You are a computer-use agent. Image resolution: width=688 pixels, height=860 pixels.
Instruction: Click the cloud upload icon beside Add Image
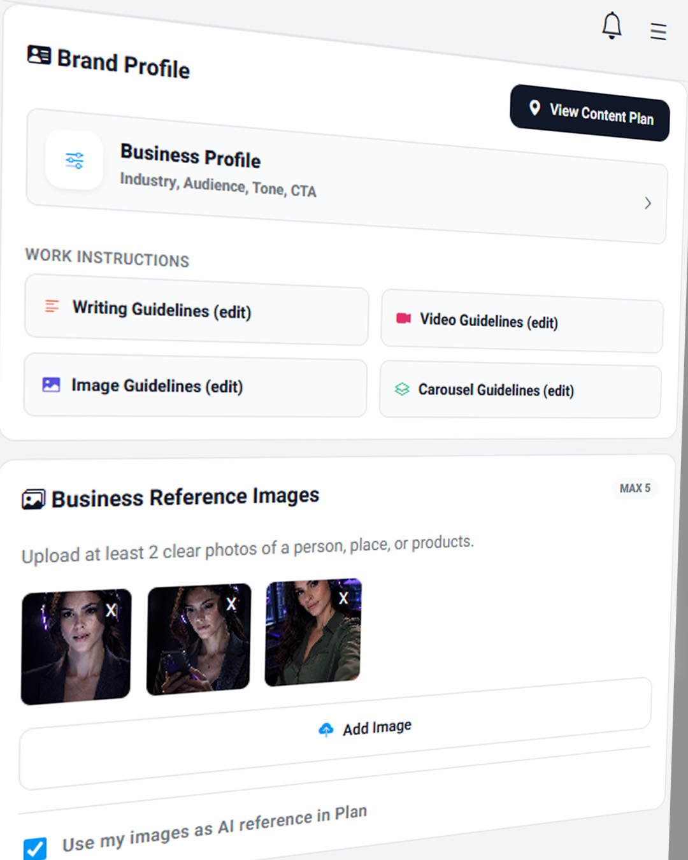[326, 730]
